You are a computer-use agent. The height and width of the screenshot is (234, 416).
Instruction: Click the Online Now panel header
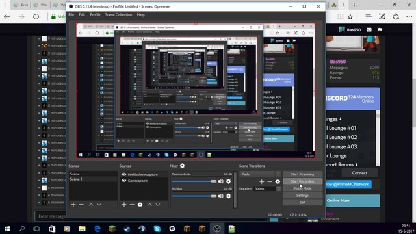tap(353, 201)
